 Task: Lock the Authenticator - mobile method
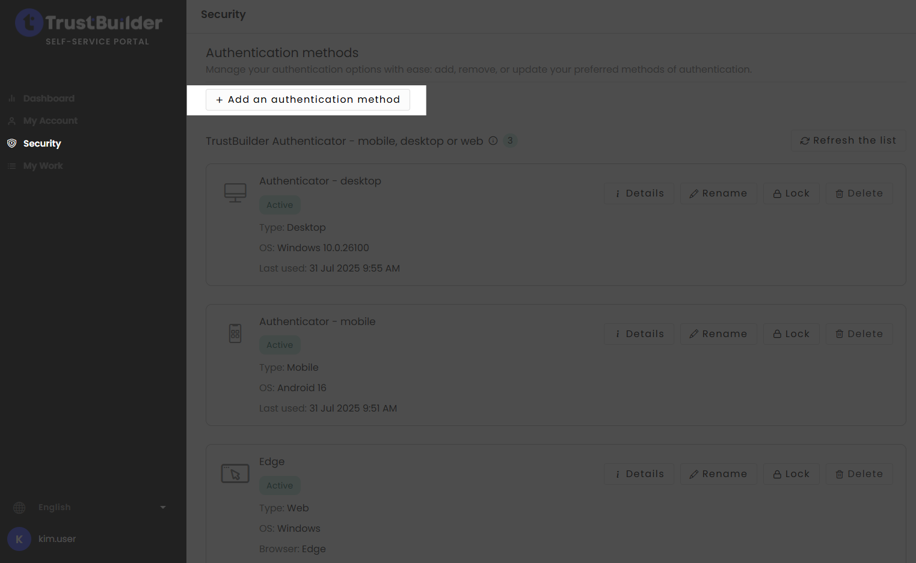tap(791, 333)
